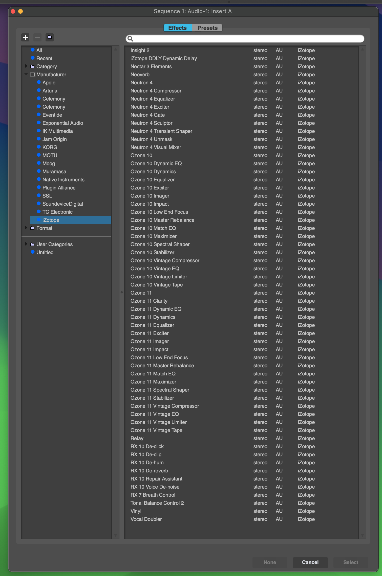Select the Eventide manufacturer
This screenshot has width=382, height=576.
coord(52,115)
